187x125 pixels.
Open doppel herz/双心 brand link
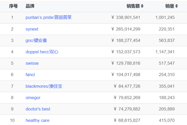tap(42, 52)
